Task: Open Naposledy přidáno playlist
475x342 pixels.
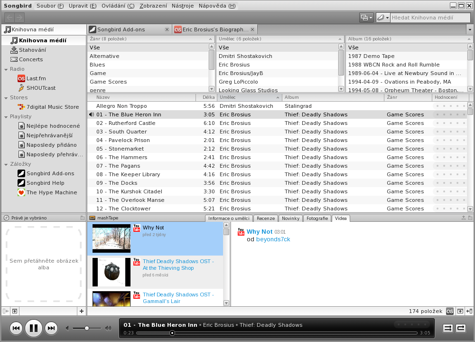Action: (x=47, y=145)
